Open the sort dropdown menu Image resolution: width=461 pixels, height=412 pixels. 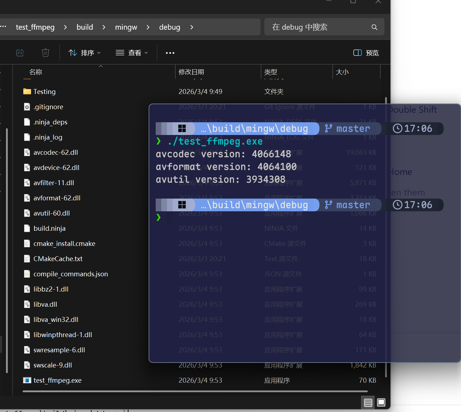click(84, 53)
